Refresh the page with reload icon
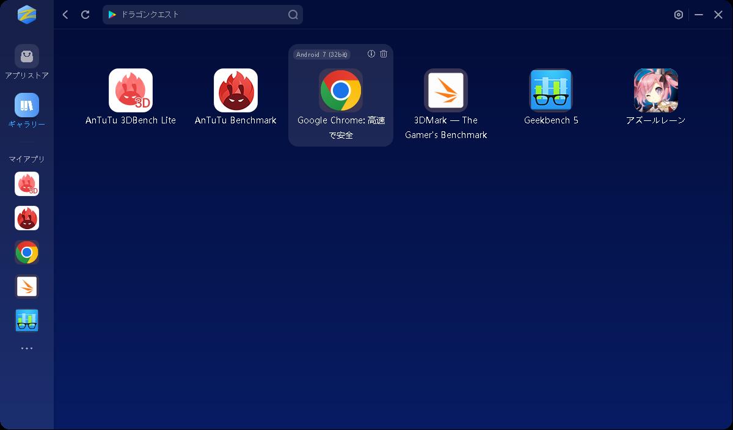733x430 pixels. point(86,15)
